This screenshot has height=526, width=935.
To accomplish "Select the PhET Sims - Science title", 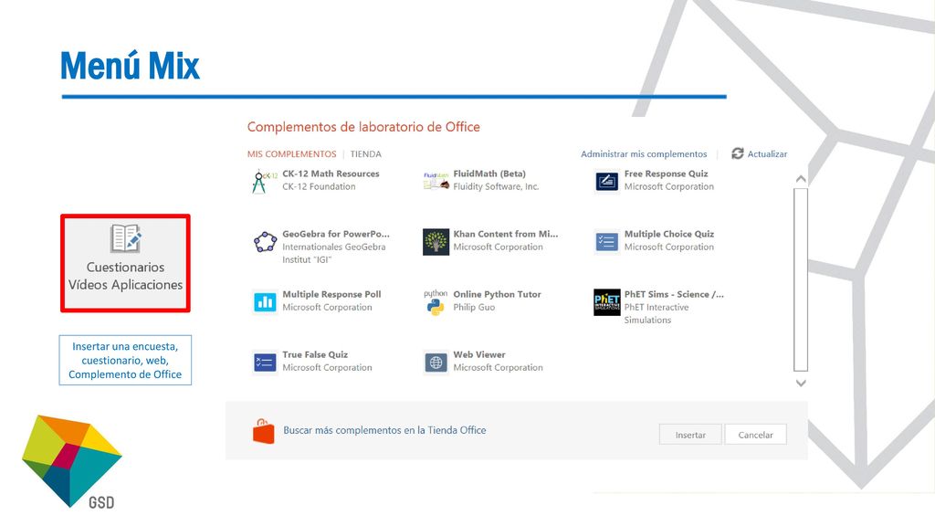I will (x=674, y=294).
